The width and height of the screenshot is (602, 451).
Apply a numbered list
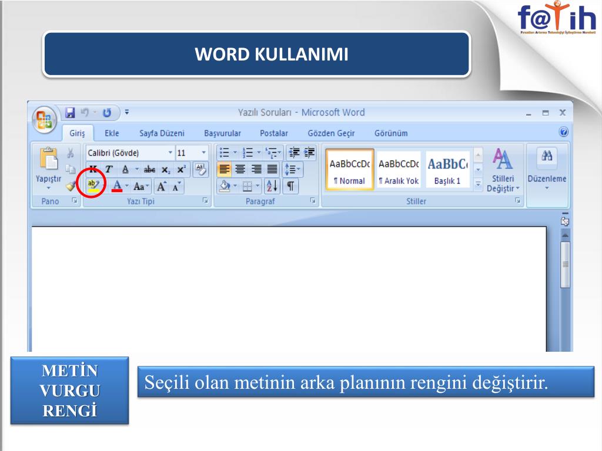coord(248,153)
